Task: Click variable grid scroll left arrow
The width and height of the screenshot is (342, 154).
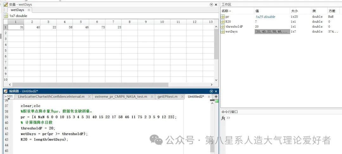Action: [10, 85]
